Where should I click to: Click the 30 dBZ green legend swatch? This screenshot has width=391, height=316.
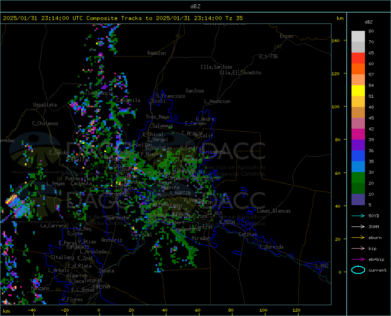(x=358, y=178)
